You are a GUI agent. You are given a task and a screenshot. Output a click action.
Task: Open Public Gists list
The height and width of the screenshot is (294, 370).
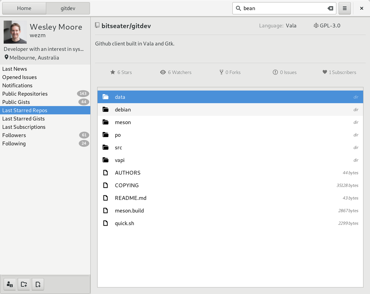tap(45, 102)
